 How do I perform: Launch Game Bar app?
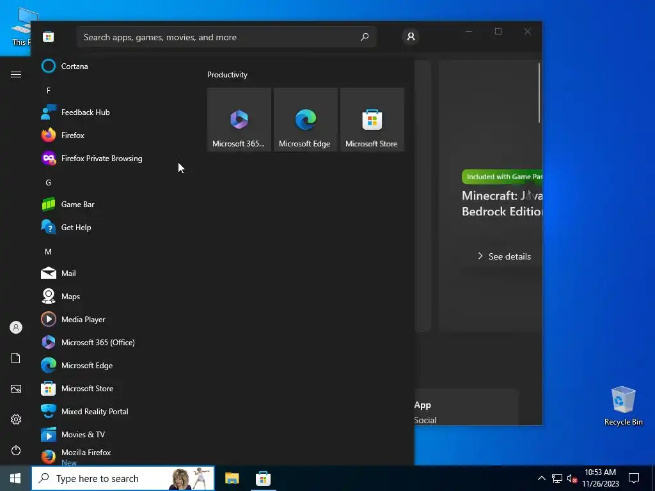click(113, 204)
